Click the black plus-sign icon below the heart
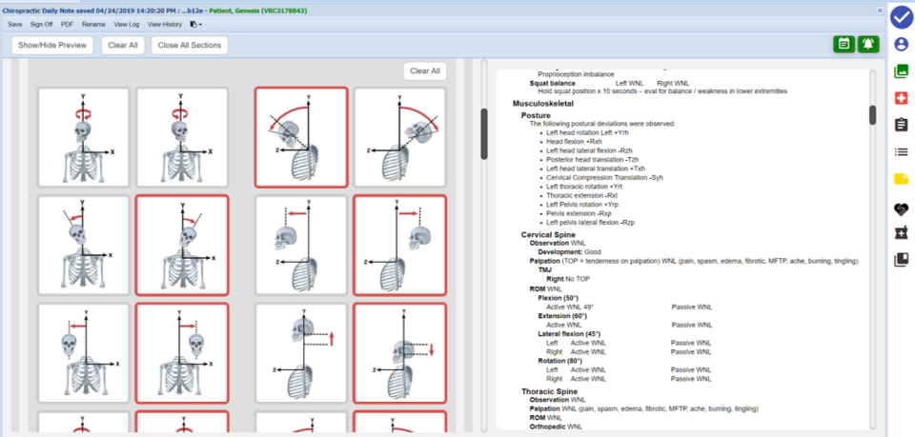Image resolution: width=915 pixels, height=437 pixels. [x=901, y=232]
